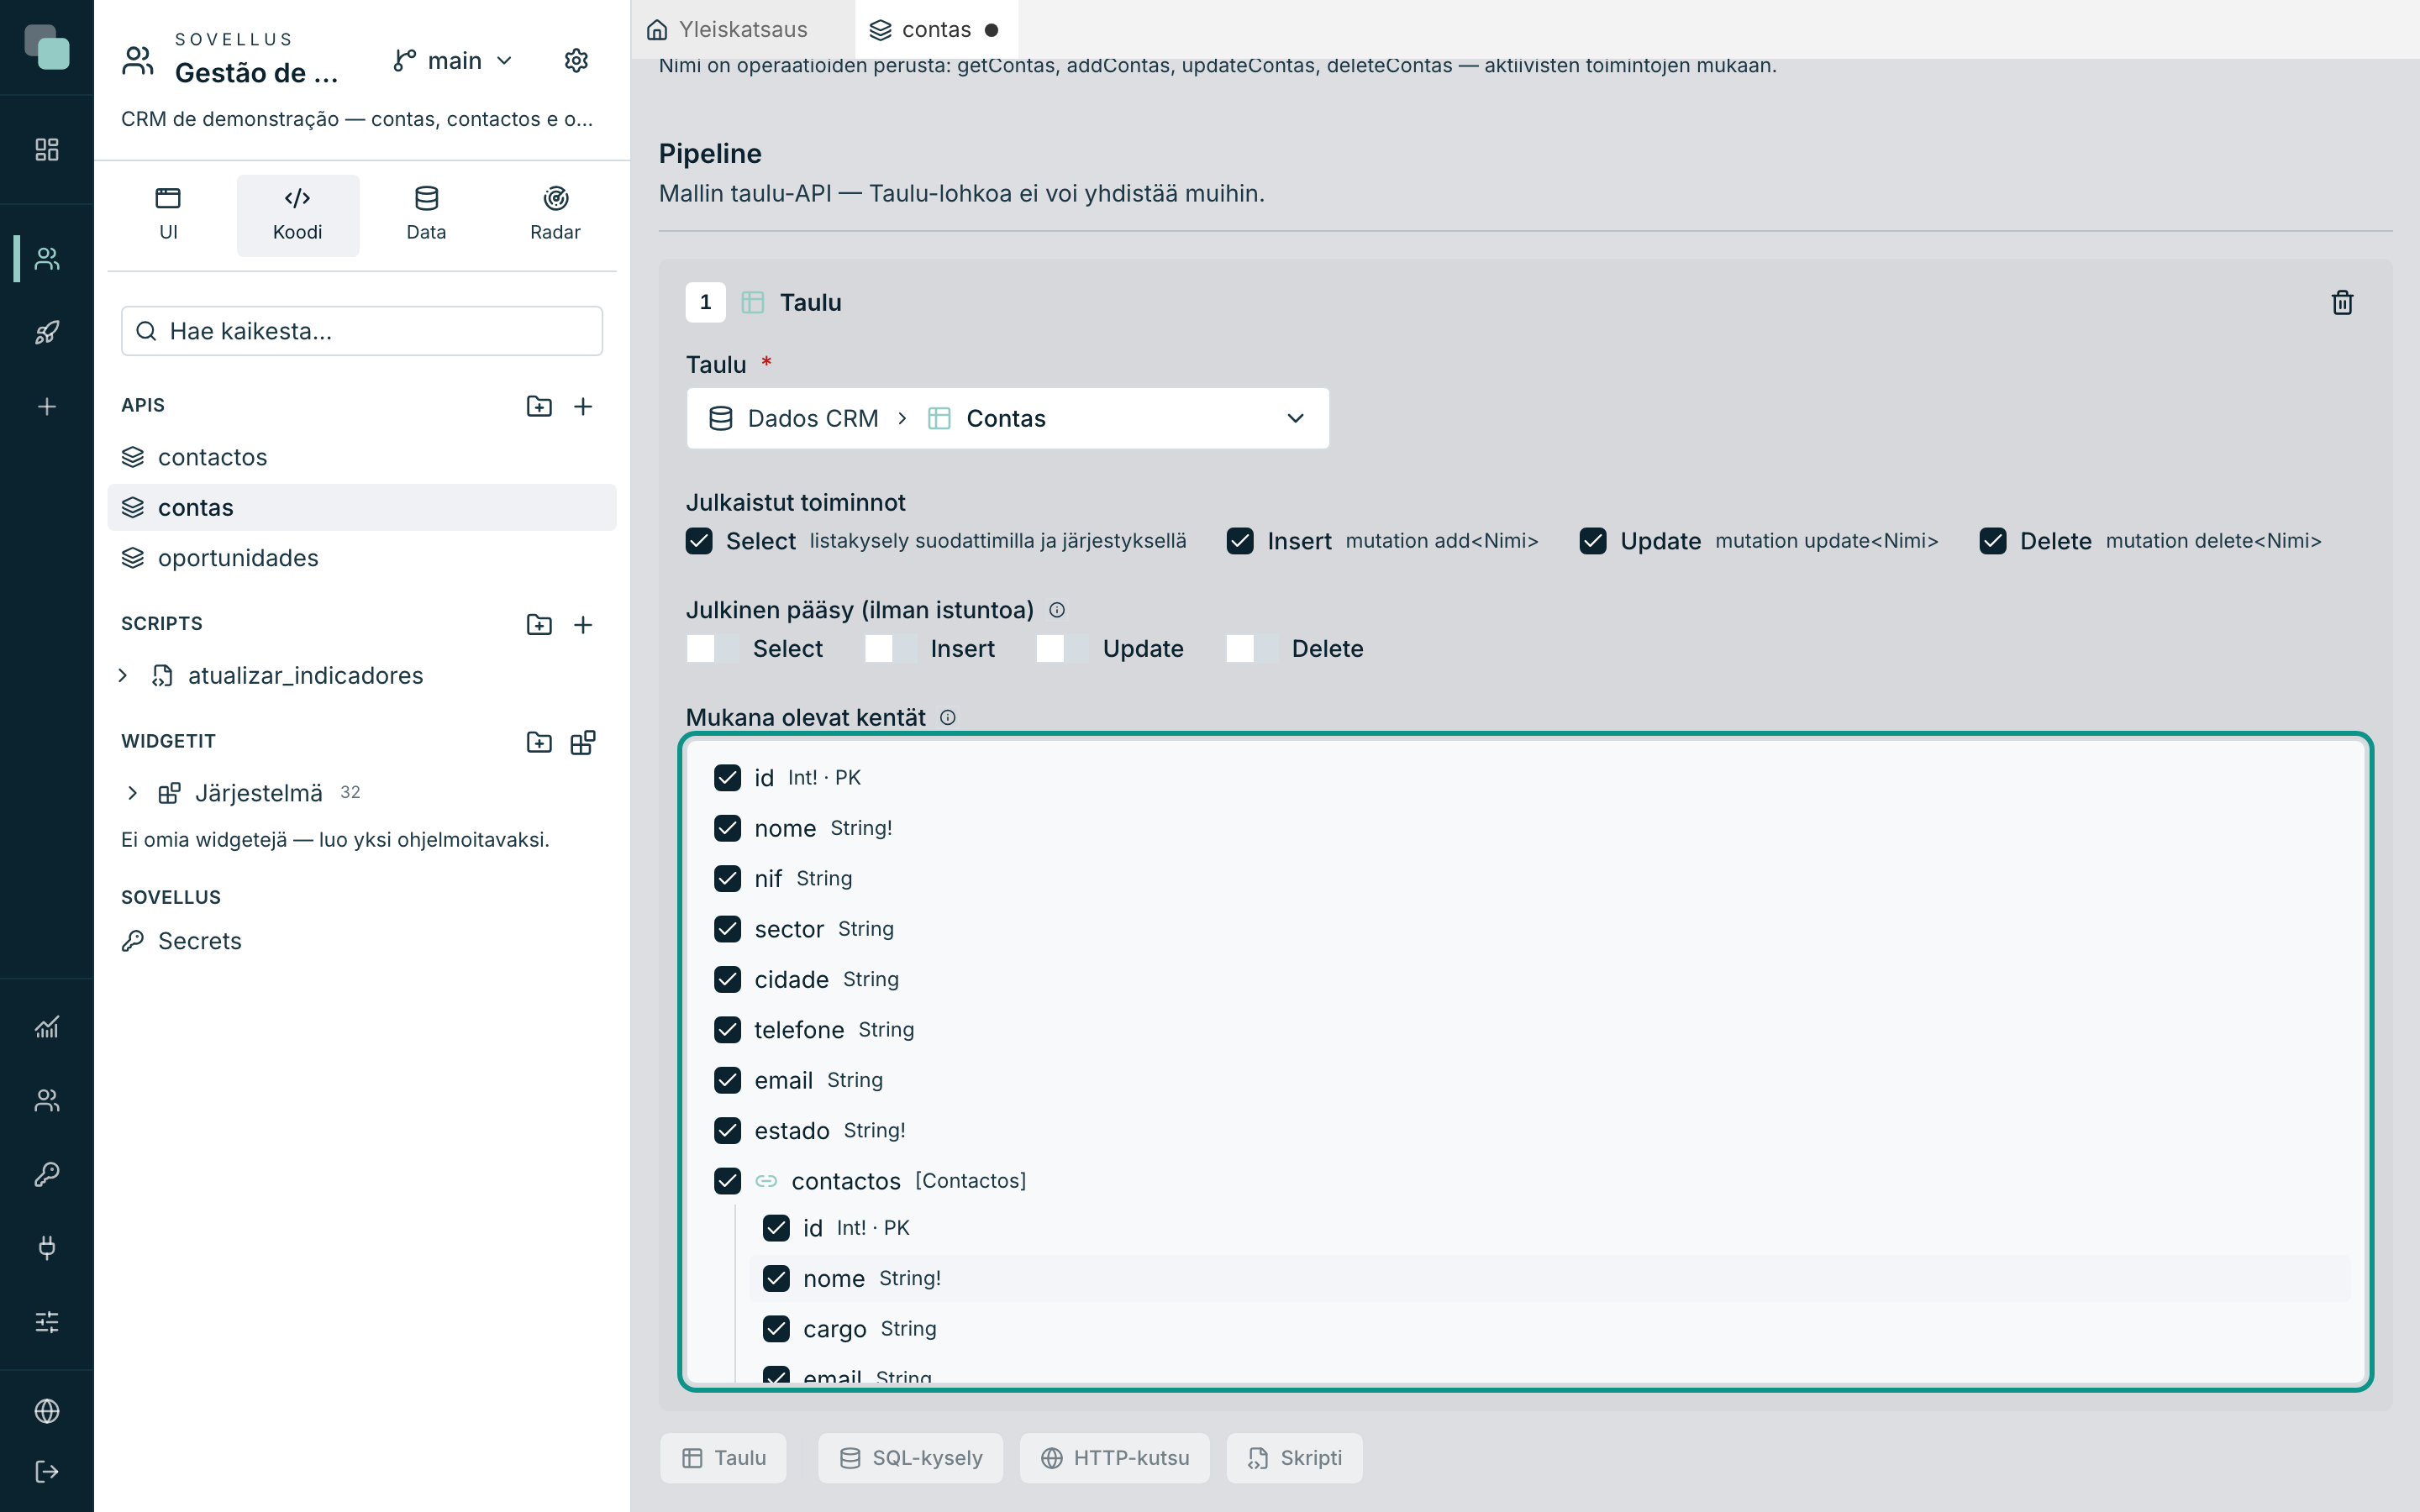Uncheck the sector String field
The height and width of the screenshot is (1512, 2420).
pos(727,929)
